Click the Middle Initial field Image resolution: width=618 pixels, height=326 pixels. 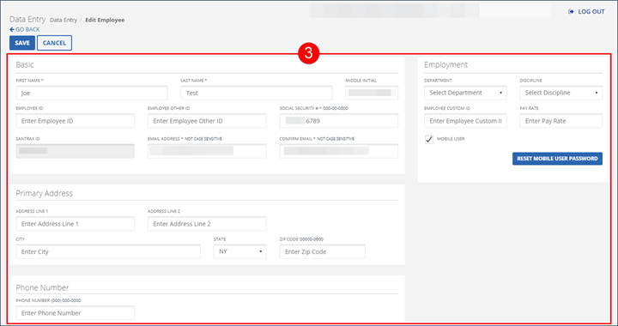[x=372, y=93]
